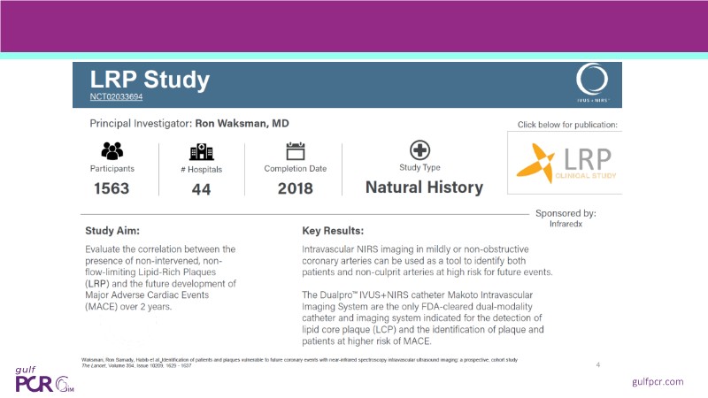Click the Infraredx sponsor name
The height and width of the screenshot is (398, 708).
coord(578,225)
